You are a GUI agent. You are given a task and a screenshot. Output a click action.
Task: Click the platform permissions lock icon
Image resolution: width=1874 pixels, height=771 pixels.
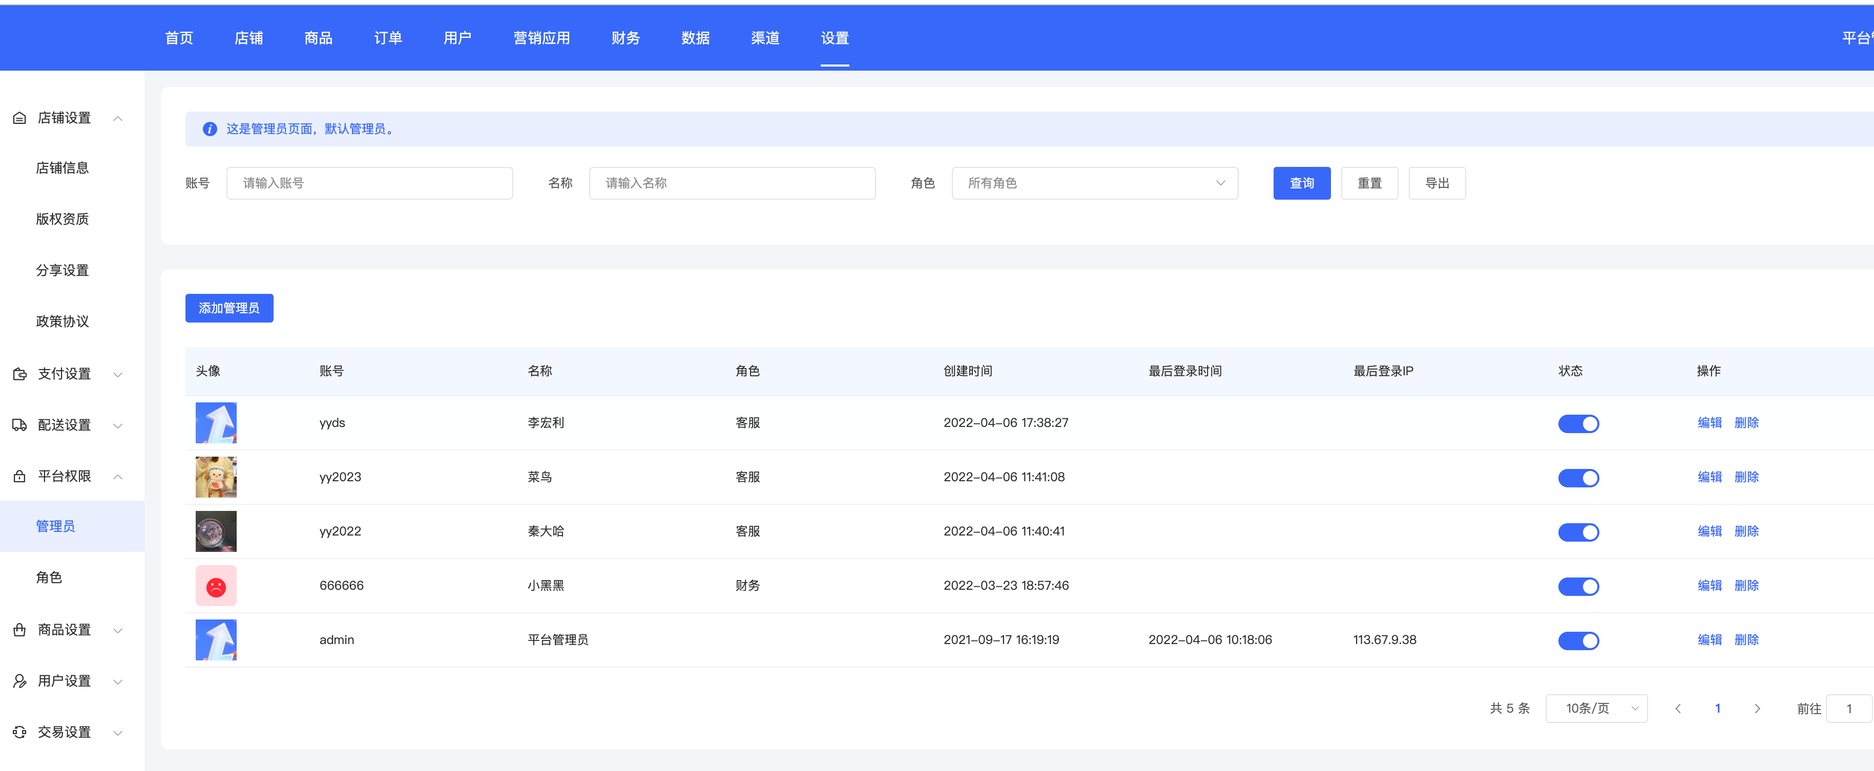(19, 477)
